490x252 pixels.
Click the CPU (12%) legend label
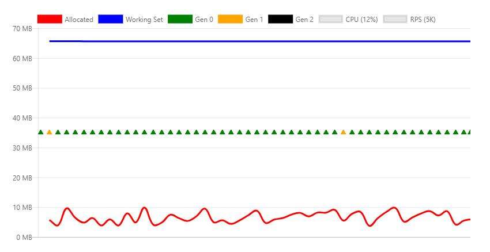click(361, 20)
